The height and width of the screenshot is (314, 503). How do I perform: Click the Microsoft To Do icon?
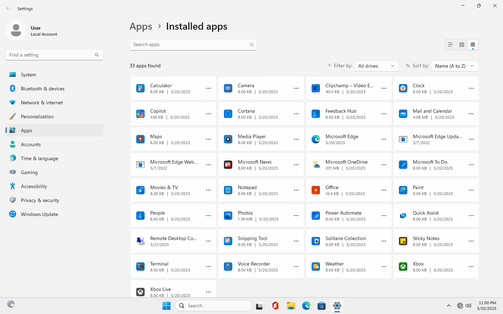pyautogui.click(x=403, y=165)
